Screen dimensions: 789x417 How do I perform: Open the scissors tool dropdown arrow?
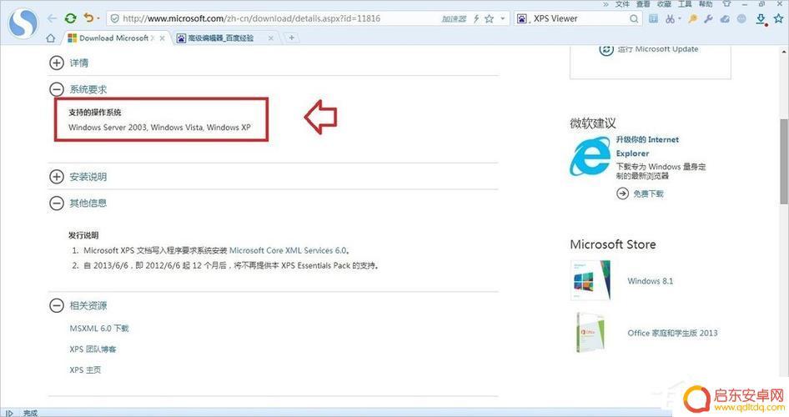click(x=679, y=19)
